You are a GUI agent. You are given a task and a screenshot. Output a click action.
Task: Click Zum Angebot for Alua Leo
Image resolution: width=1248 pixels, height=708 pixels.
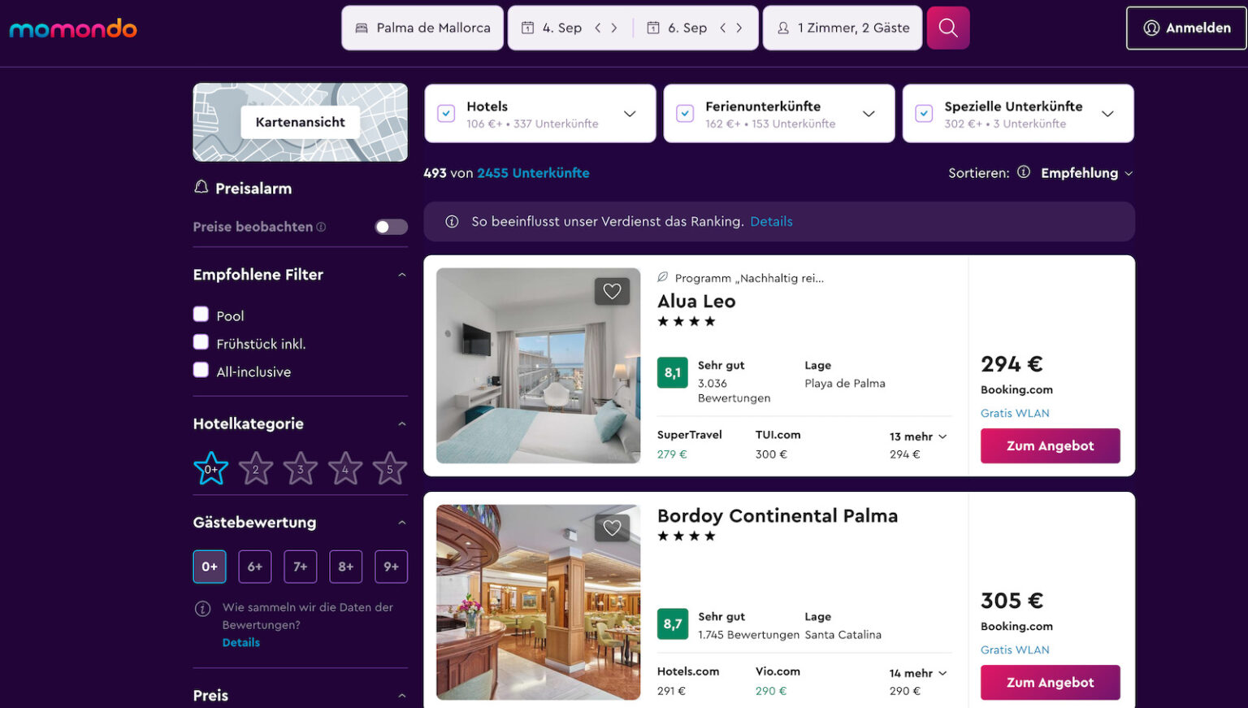click(x=1050, y=445)
